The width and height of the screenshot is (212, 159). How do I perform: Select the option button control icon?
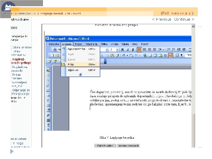point(48,101)
